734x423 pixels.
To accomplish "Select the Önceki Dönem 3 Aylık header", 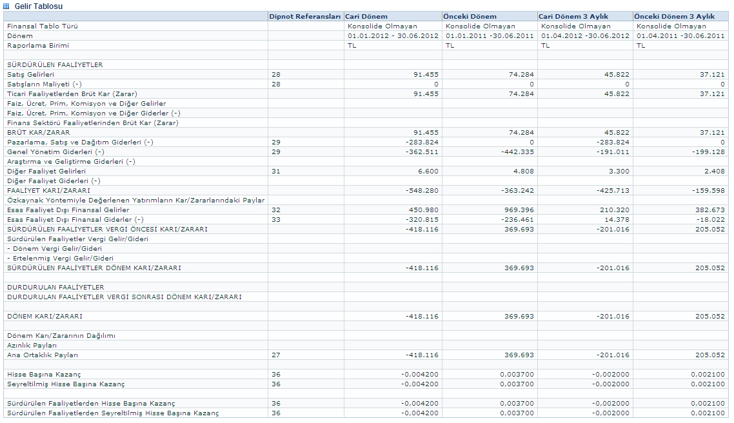I will point(675,16).
